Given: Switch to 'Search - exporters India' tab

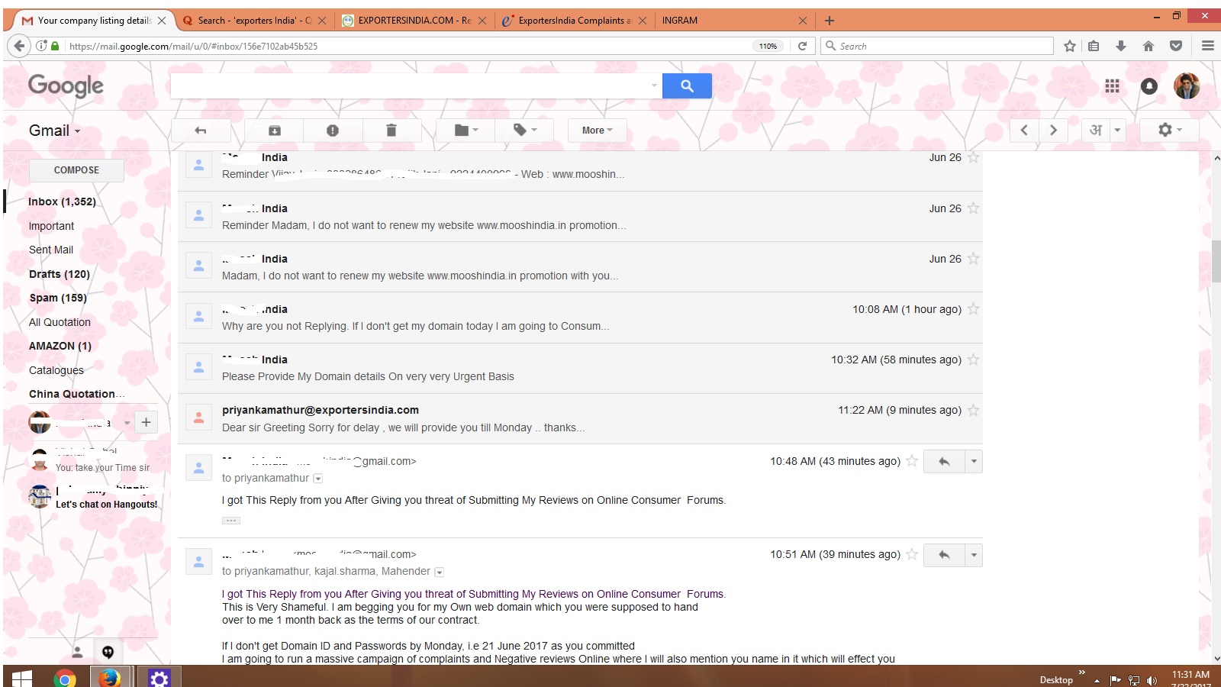Looking at the screenshot, I should tap(254, 21).
